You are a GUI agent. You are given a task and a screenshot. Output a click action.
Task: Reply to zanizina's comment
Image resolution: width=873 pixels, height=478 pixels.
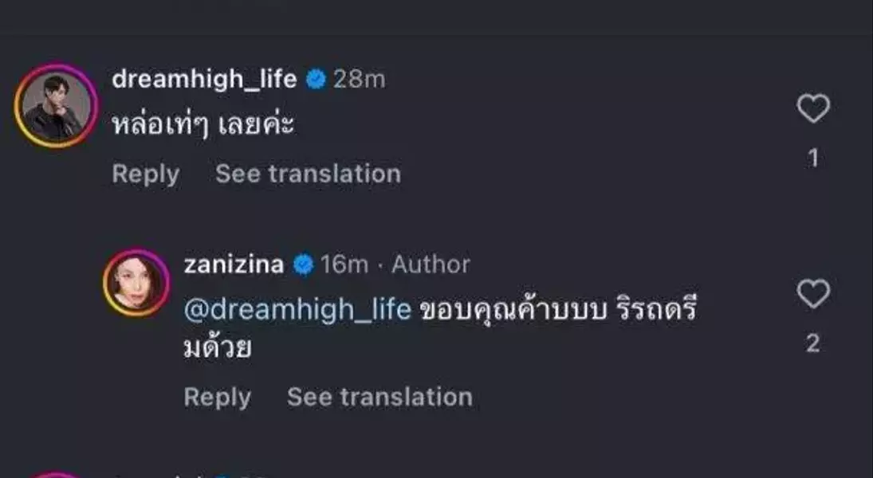pyautogui.click(x=217, y=397)
